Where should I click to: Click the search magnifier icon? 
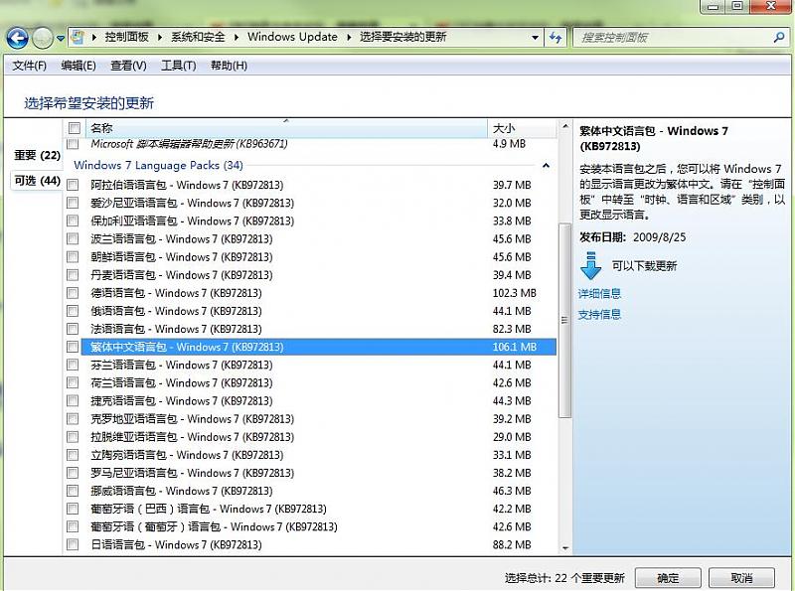(779, 37)
